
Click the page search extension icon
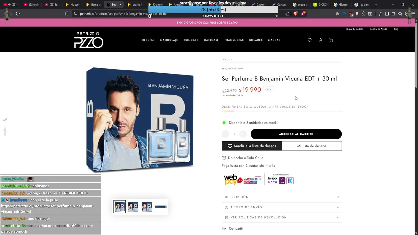point(370,14)
